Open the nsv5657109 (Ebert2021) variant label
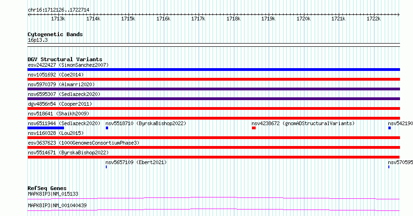Image resolution: width=413 pixels, height=216 pixels. pyautogui.click(x=136, y=162)
